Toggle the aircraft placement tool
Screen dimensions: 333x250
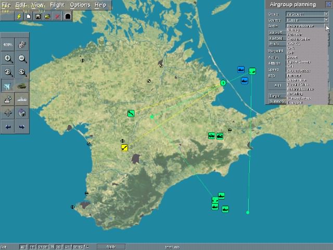[x=8, y=86]
